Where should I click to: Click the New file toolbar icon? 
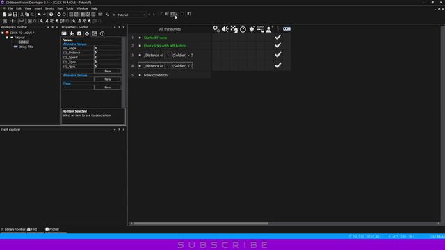[5, 15]
